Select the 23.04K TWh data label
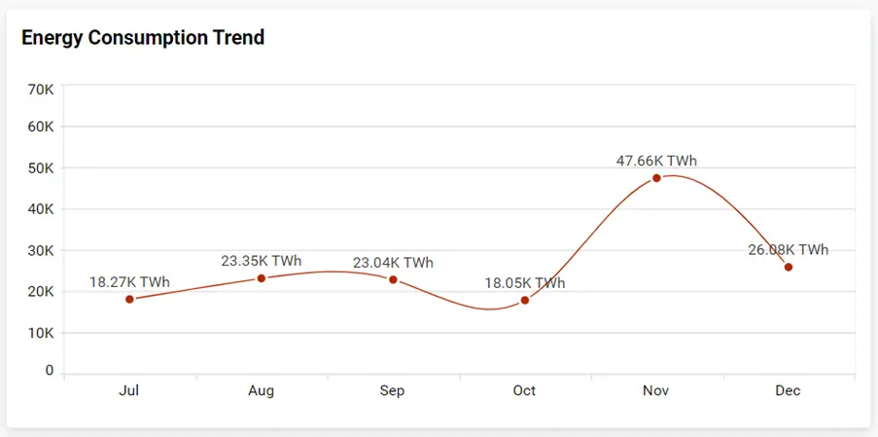 point(393,263)
